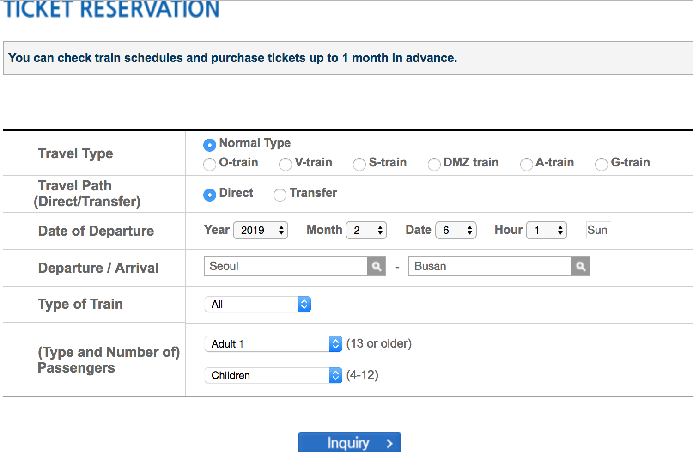The image size is (693, 452).
Task: Click the departure station search magnifier icon
Action: [377, 266]
